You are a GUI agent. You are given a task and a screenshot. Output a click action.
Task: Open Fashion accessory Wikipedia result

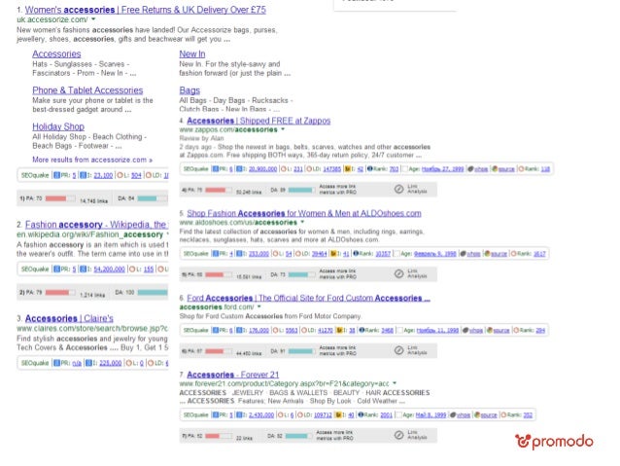point(96,225)
